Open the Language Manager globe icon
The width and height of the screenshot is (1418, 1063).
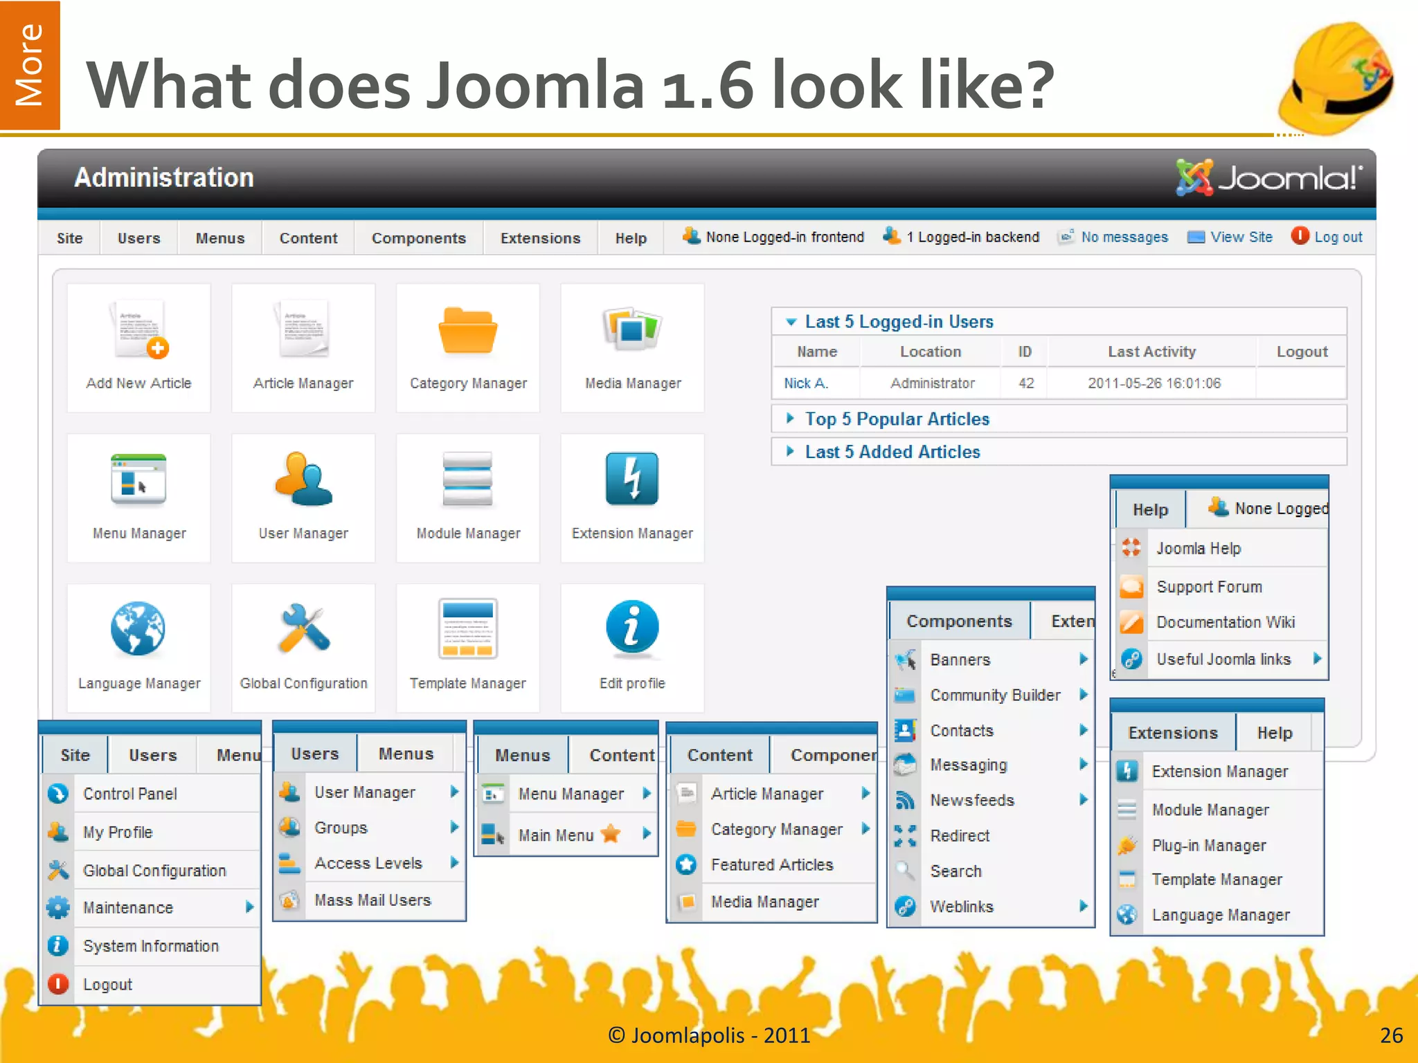point(138,628)
